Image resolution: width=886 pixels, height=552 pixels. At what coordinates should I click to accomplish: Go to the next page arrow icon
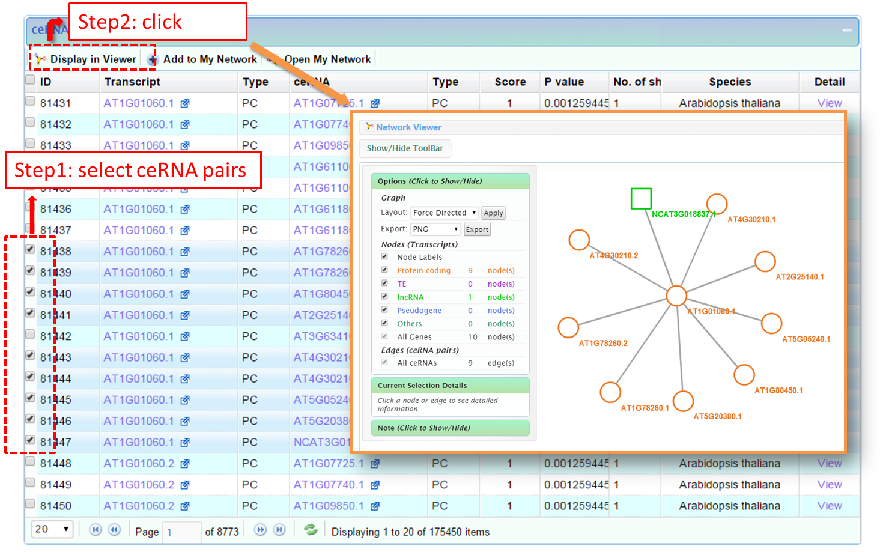(x=260, y=530)
